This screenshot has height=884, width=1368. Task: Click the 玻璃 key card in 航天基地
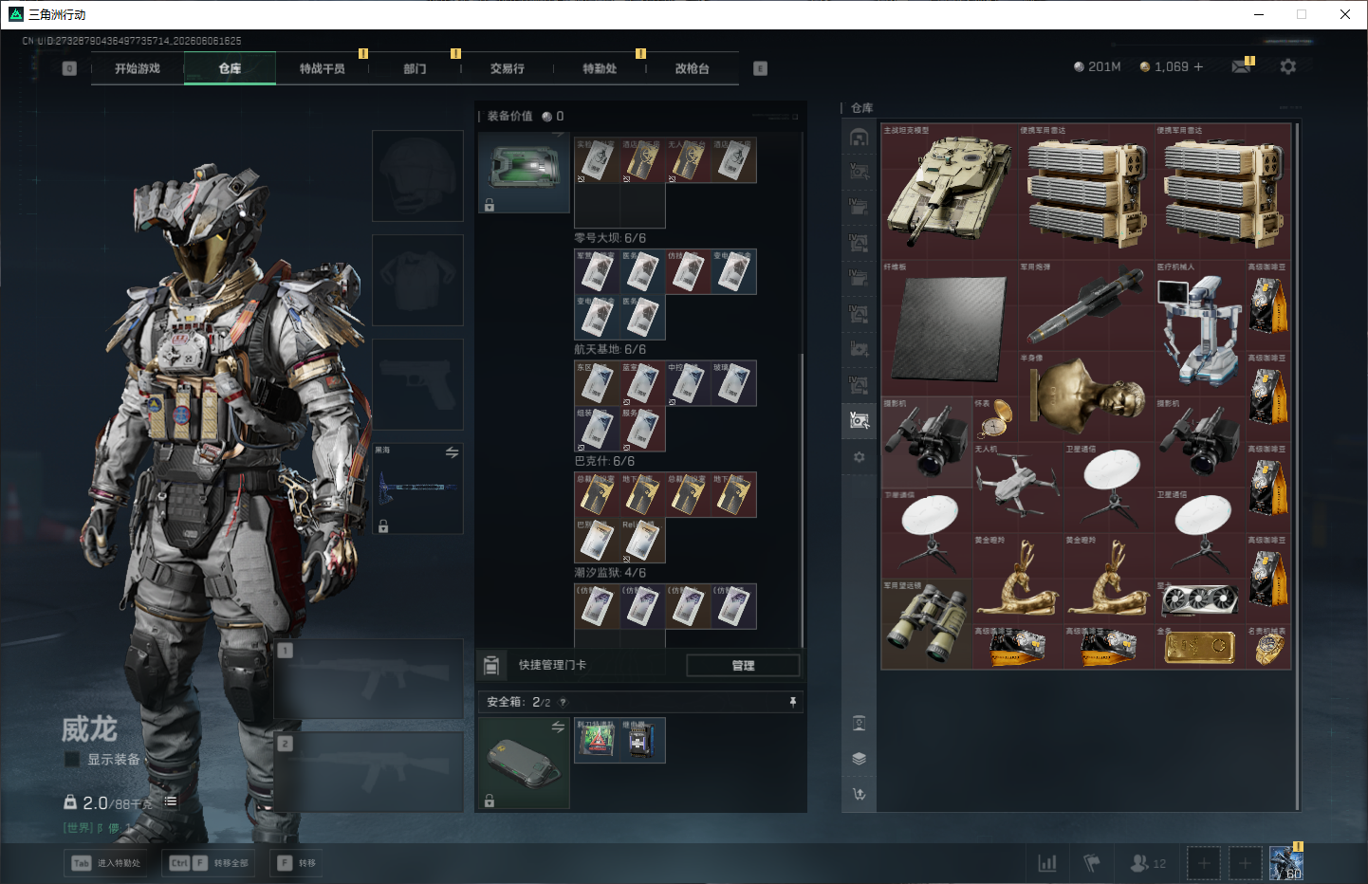pyautogui.click(x=733, y=383)
